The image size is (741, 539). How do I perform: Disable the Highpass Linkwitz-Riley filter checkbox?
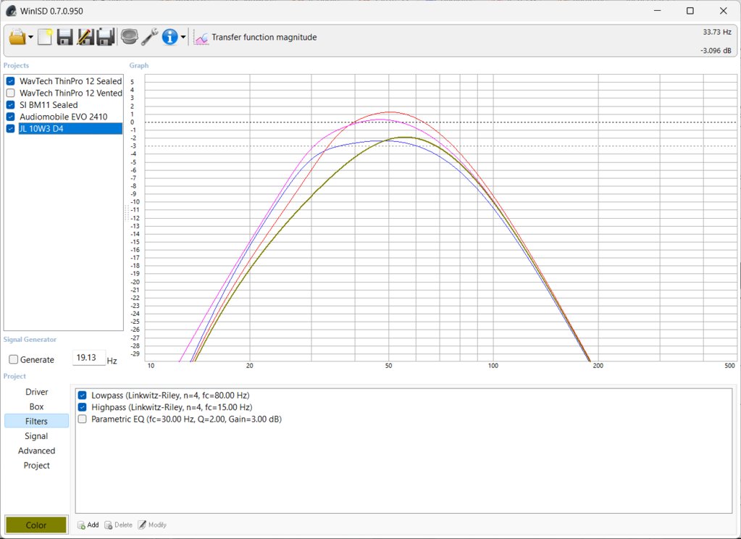pyautogui.click(x=83, y=407)
